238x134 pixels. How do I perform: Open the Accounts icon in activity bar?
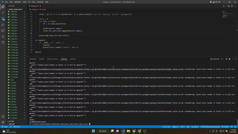click(3, 117)
